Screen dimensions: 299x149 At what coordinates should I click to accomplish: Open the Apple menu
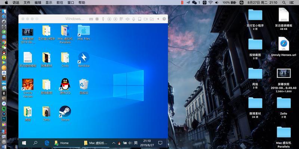click(x=6, y=3)
